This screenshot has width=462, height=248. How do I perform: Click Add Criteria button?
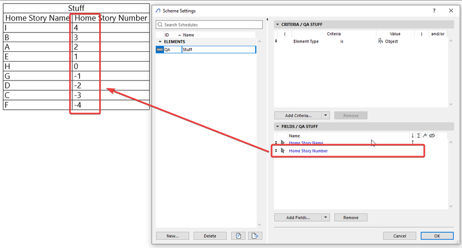click(x=298, y=116)
